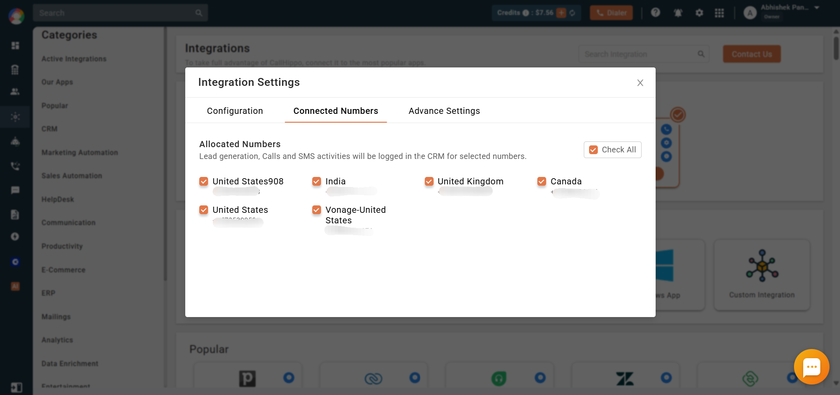Click the Search Integration field
Screen dimensions: 840x395
click(644, 54)
